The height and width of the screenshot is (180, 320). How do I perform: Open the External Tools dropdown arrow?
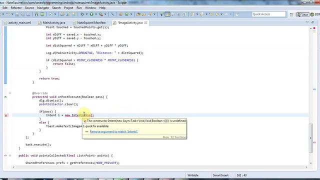click(105, 14)
